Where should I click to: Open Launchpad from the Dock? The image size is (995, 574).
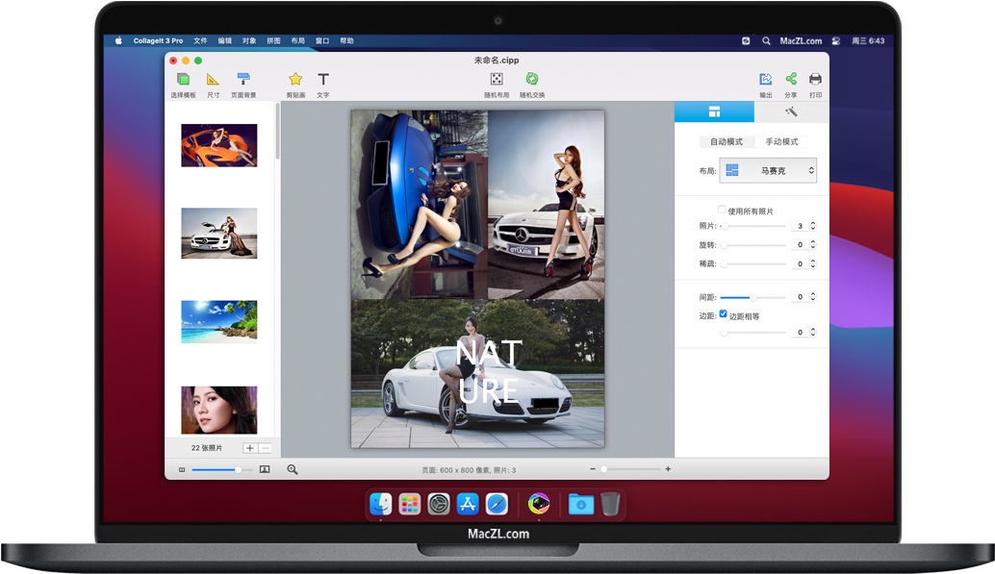pyautogui.click(x=410, y=504)
